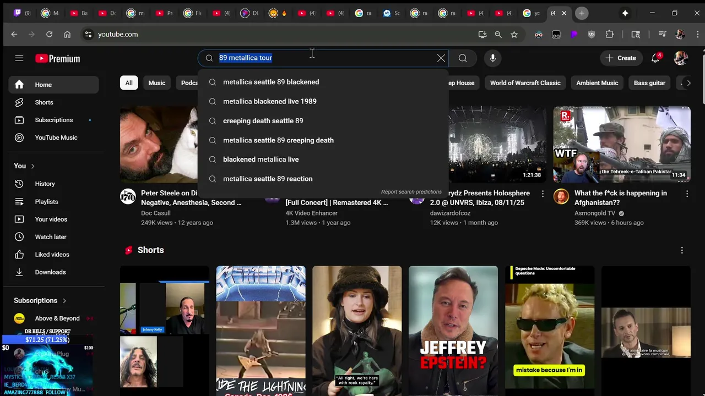
Task: Open a new browser tab with plus button
Action: click(582, 13)
